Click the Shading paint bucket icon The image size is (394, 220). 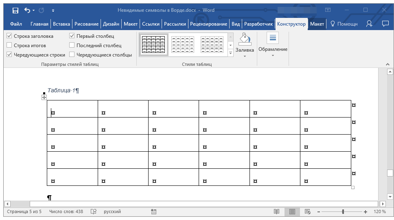pyautogui.click(x=245, y=39)
